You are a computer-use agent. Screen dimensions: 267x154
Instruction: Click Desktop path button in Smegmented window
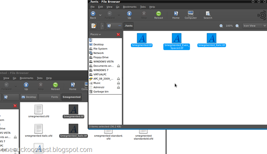coord(29,97)
